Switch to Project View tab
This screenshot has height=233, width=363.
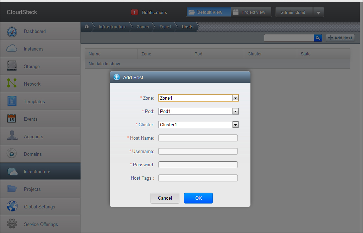pyautogui.click(x=251, y=12)
